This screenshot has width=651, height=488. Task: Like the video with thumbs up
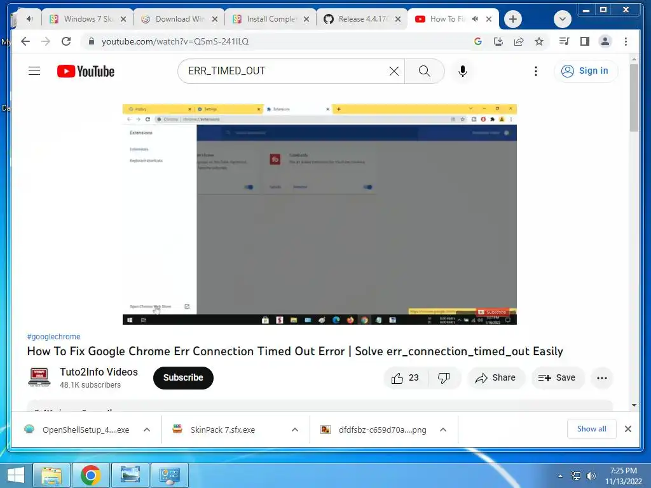click(405, 378)
